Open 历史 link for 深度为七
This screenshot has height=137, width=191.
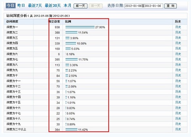(178, 59)
